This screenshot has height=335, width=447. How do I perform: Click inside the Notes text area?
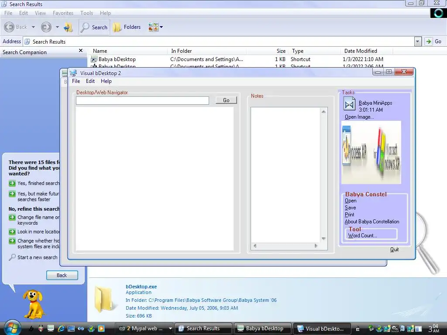point(285,175)
